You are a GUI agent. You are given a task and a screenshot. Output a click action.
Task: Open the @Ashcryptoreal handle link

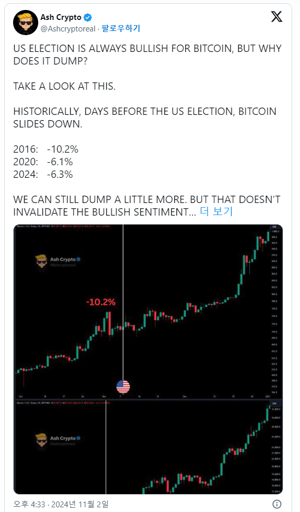pyautogui.click(x=68, y=29)
